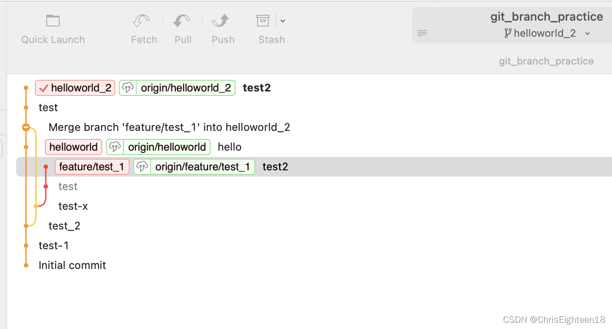
Task: Select the second-row 'test' commit
Action: tap(48, 108)
